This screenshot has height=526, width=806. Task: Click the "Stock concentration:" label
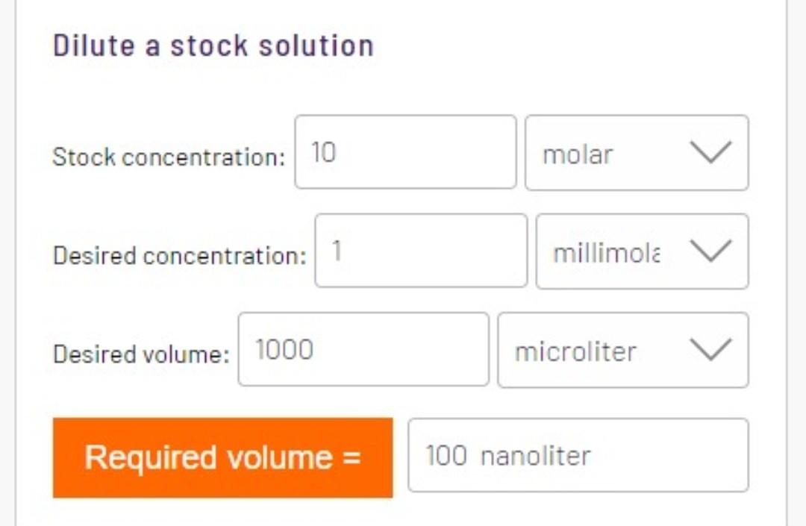point(169,157)
